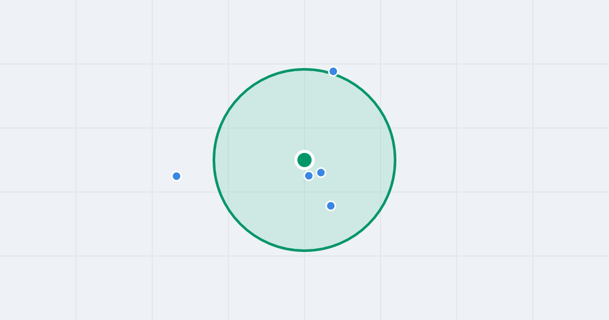609x320 pixels.
Task: Select the blue dot on the circle's top edge
Action: coord(333,72)
